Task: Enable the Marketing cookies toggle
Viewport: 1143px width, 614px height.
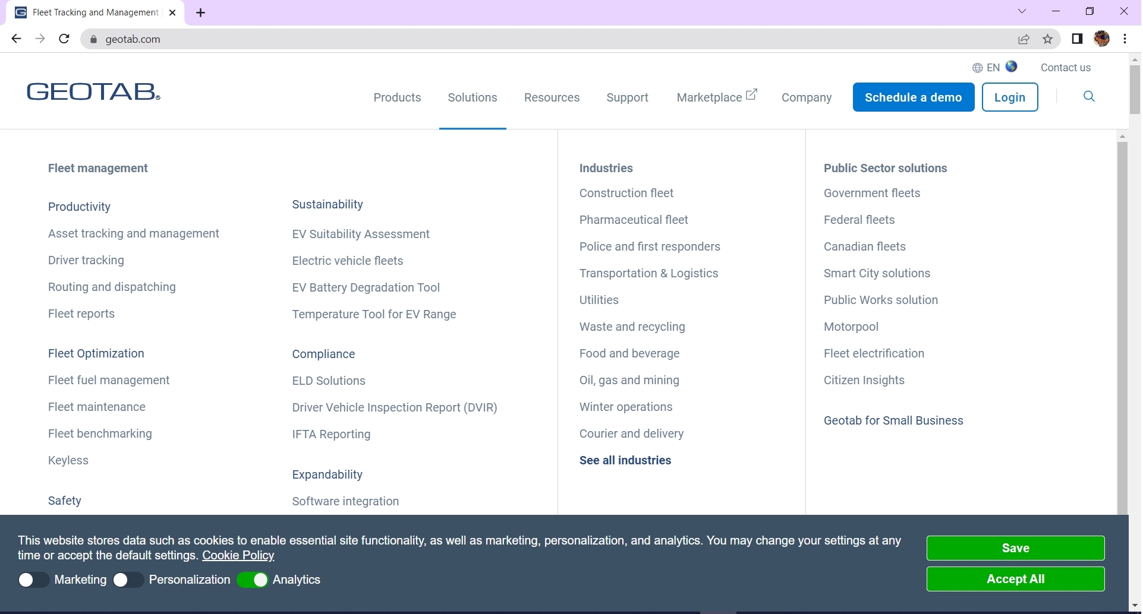Action: [33, 580]
